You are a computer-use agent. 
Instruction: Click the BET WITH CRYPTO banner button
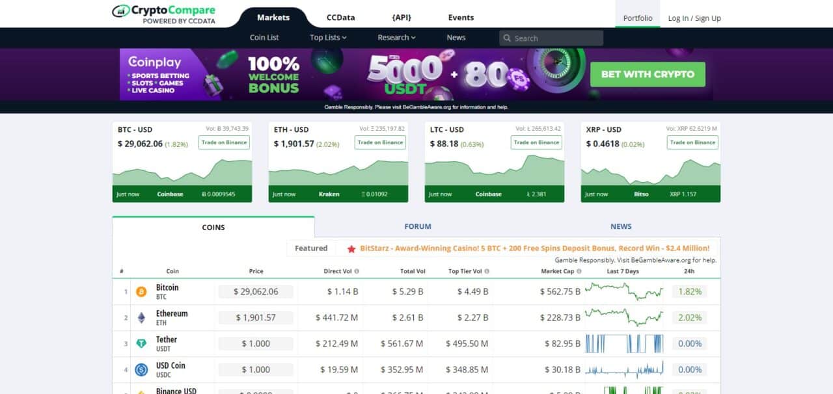click(x=648, y=74)
